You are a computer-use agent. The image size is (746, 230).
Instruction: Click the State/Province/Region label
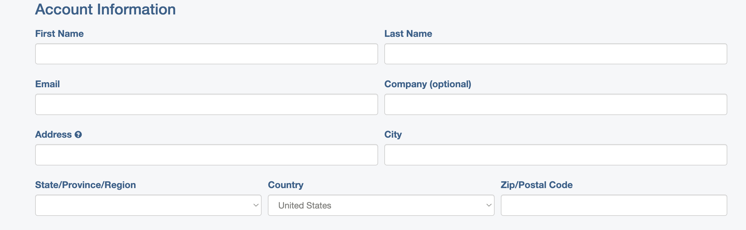click(85, 185)
